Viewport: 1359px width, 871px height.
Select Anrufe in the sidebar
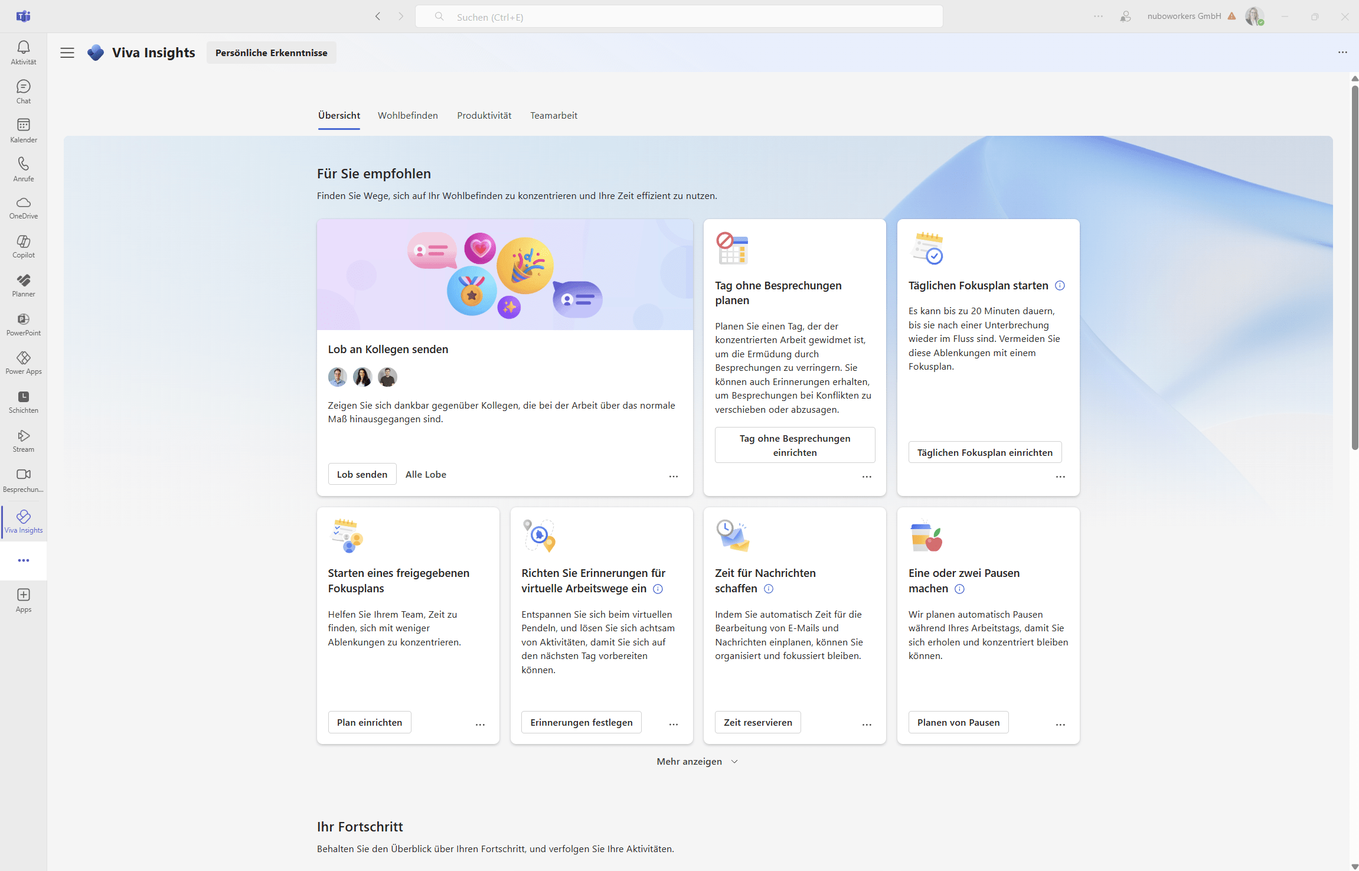point(23,168)
